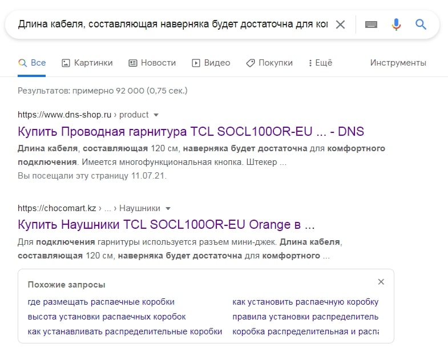Run the search with the magnifier icon
Viewport: 448px width, 356px height.
(x=421, y=25)
